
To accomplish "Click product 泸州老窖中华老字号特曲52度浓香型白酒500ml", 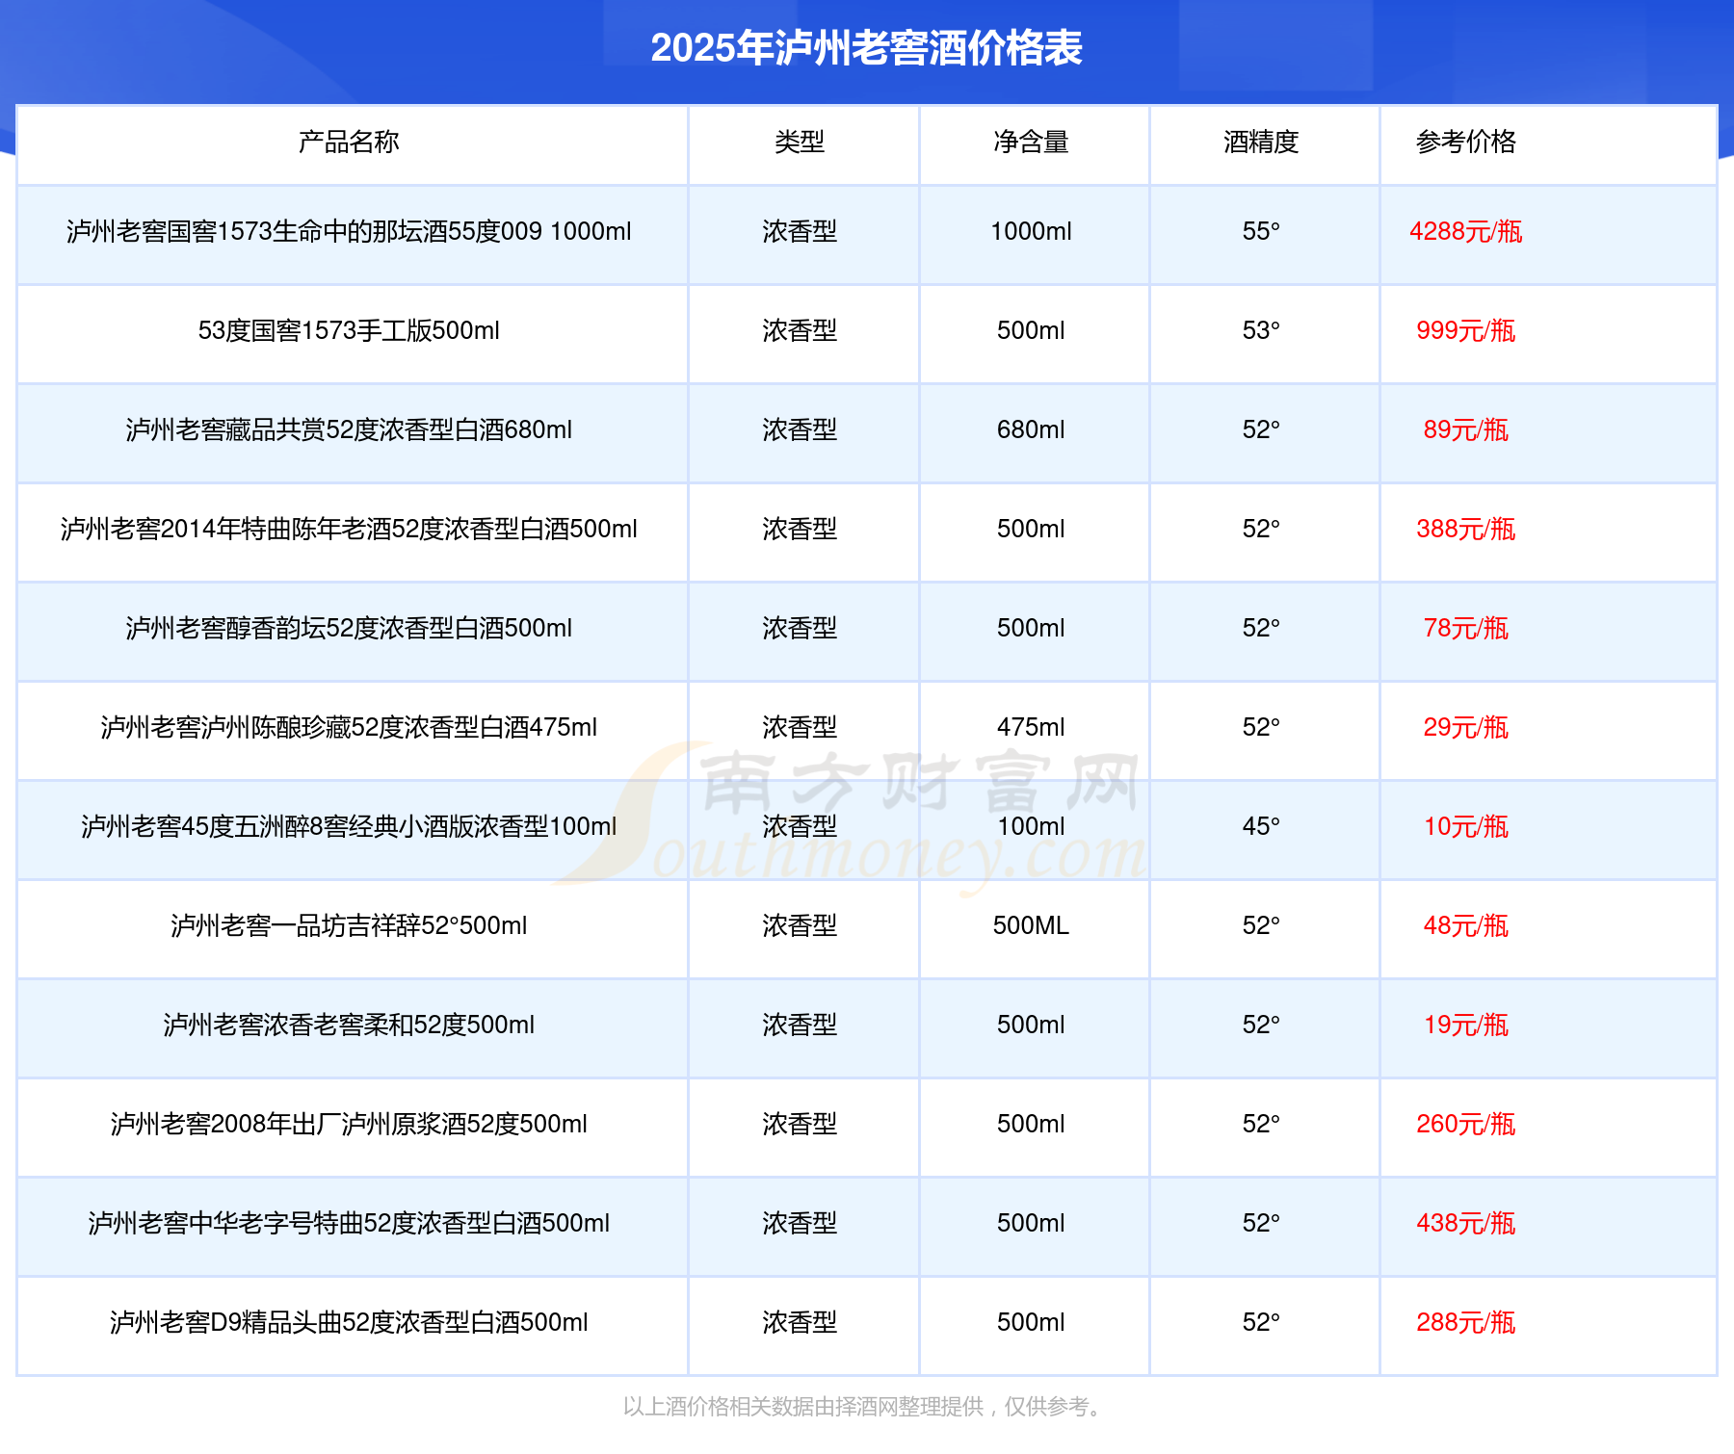I will (x=349, y=1224).
